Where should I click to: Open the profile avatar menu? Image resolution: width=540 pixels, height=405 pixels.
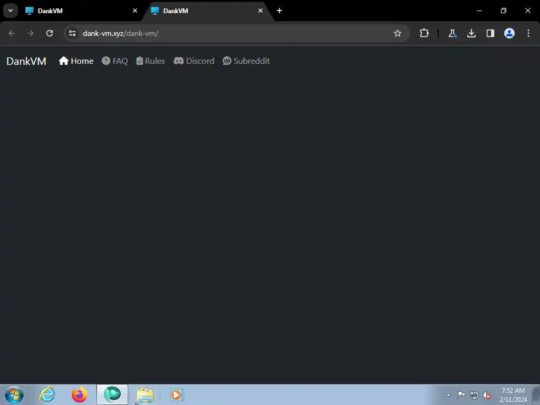point(509,33)
